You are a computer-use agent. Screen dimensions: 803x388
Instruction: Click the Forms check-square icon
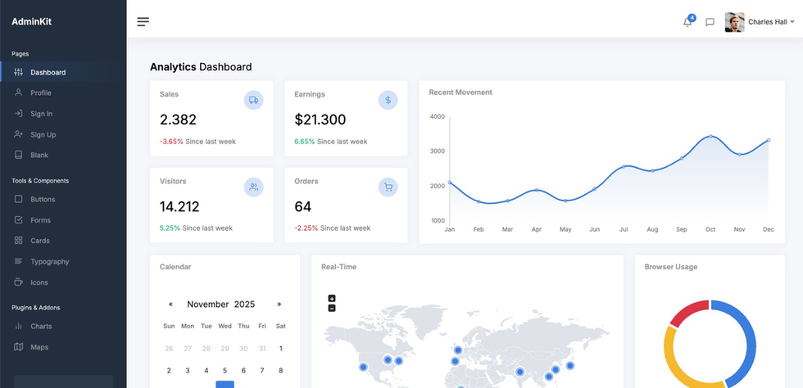18,219
